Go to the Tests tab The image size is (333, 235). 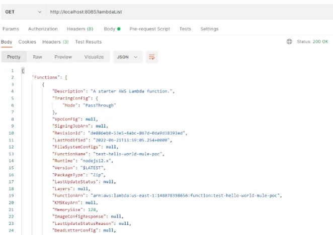pos(185,29)
